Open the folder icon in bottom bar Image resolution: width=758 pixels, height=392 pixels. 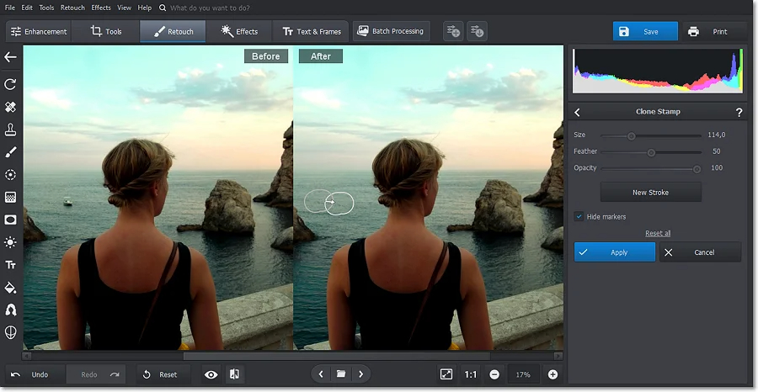click(341, 374)
